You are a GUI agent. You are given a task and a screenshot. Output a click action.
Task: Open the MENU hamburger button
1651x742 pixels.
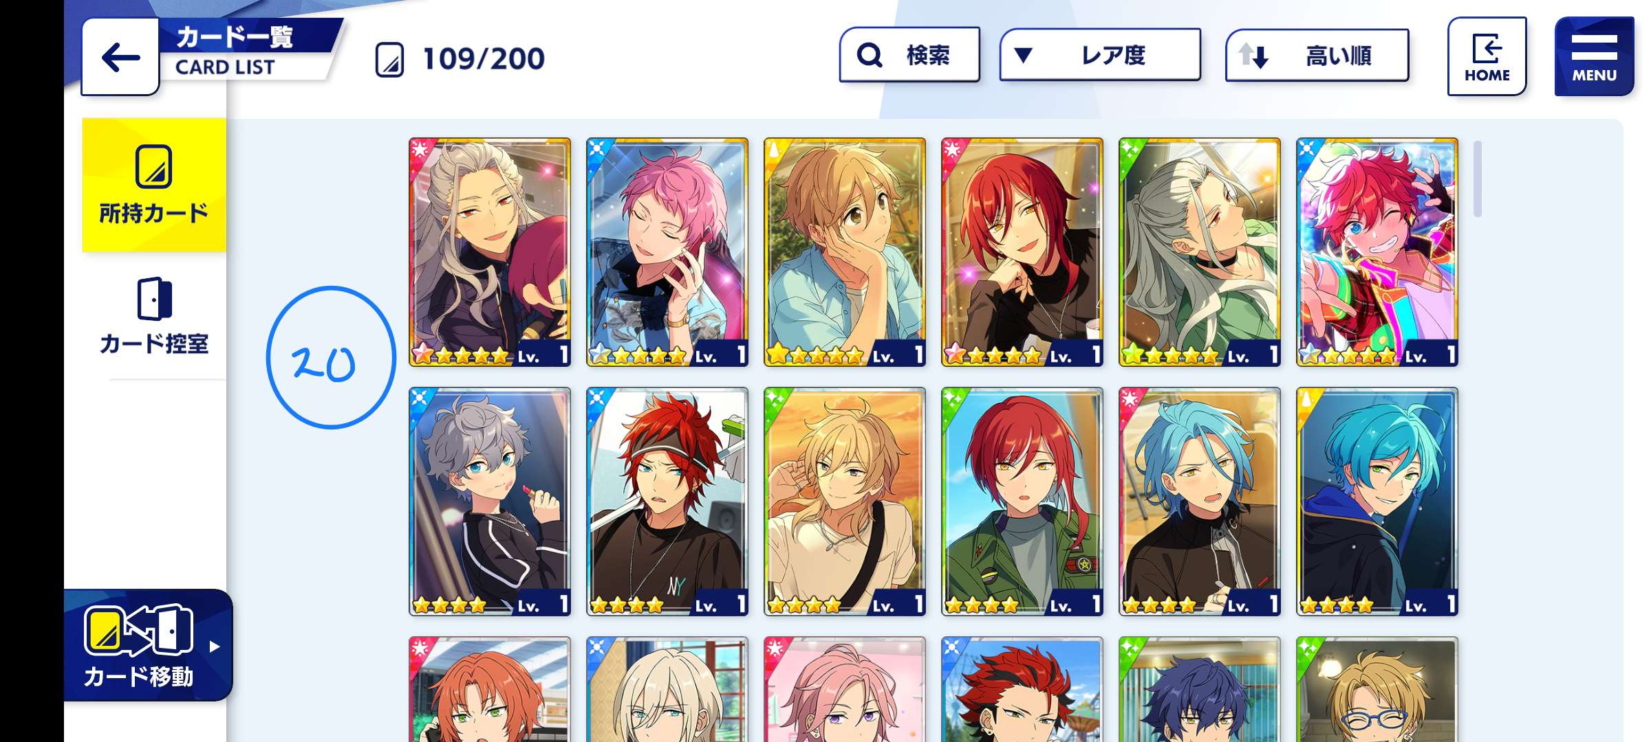[x=1594, y=56]
